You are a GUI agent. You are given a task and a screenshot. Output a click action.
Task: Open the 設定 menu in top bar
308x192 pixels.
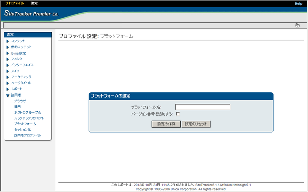[34, 3]
